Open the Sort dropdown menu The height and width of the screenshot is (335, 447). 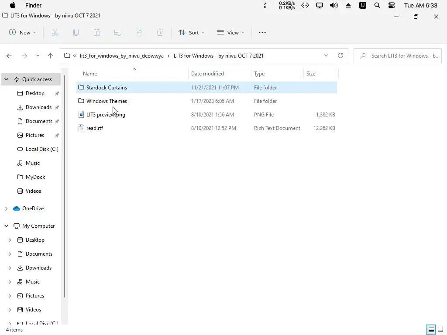191,32
